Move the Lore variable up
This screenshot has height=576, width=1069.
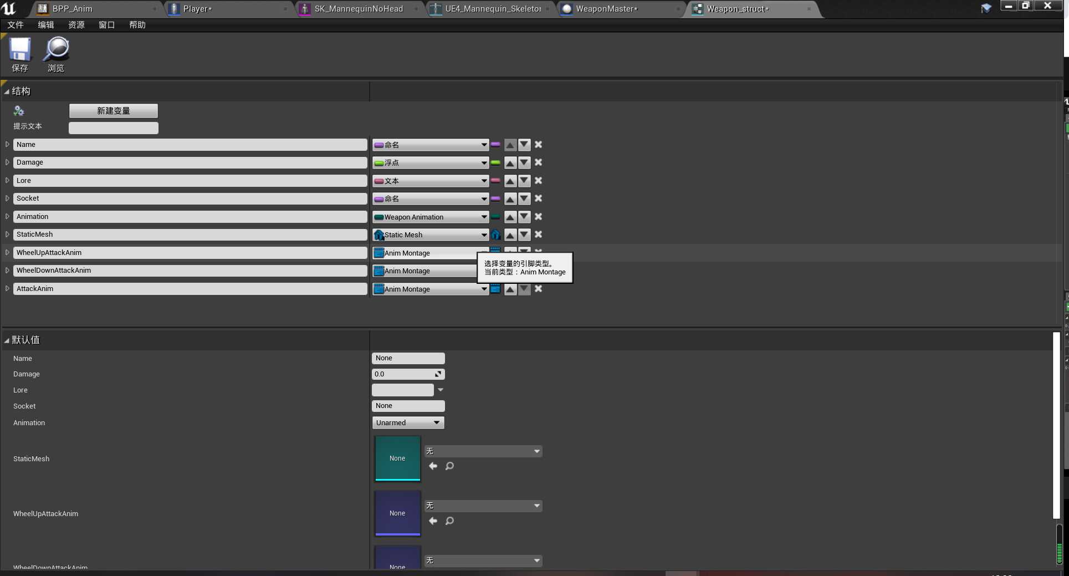coord(510,181)
